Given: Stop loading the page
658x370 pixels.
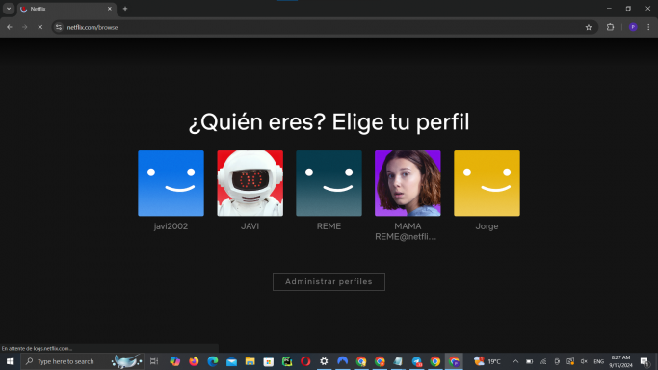Looking at the screenshot, I should coord(40,27).
